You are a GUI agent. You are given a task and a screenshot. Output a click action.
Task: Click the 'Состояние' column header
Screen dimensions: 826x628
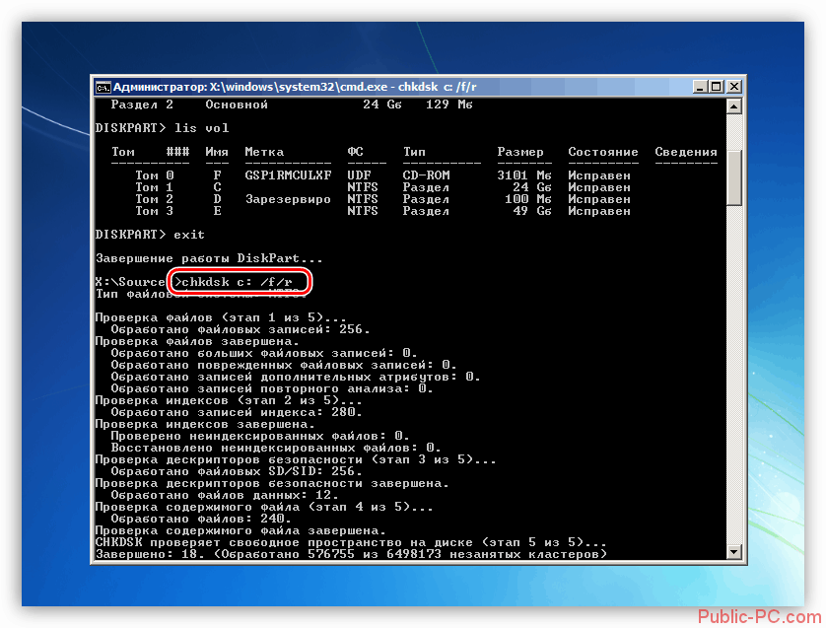click(x=603, y=152)
